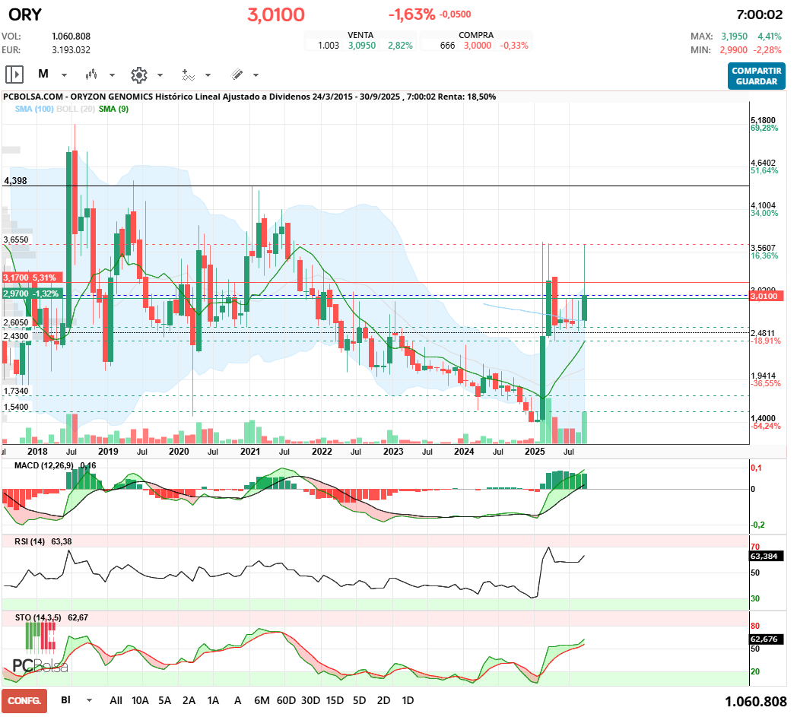Viewport: 797px width, 717px height.
Task: Open the BI dropdown arrow at bottom
Action: [x=90, y=700]
